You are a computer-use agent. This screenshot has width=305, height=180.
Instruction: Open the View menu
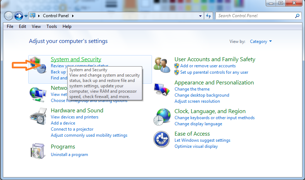(36, 26)
